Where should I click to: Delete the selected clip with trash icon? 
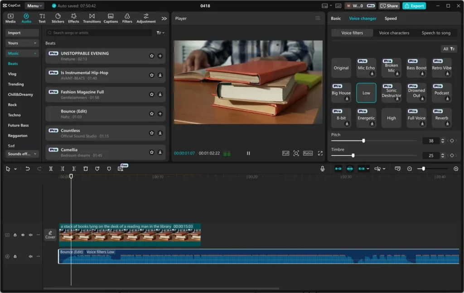point(86,169)
